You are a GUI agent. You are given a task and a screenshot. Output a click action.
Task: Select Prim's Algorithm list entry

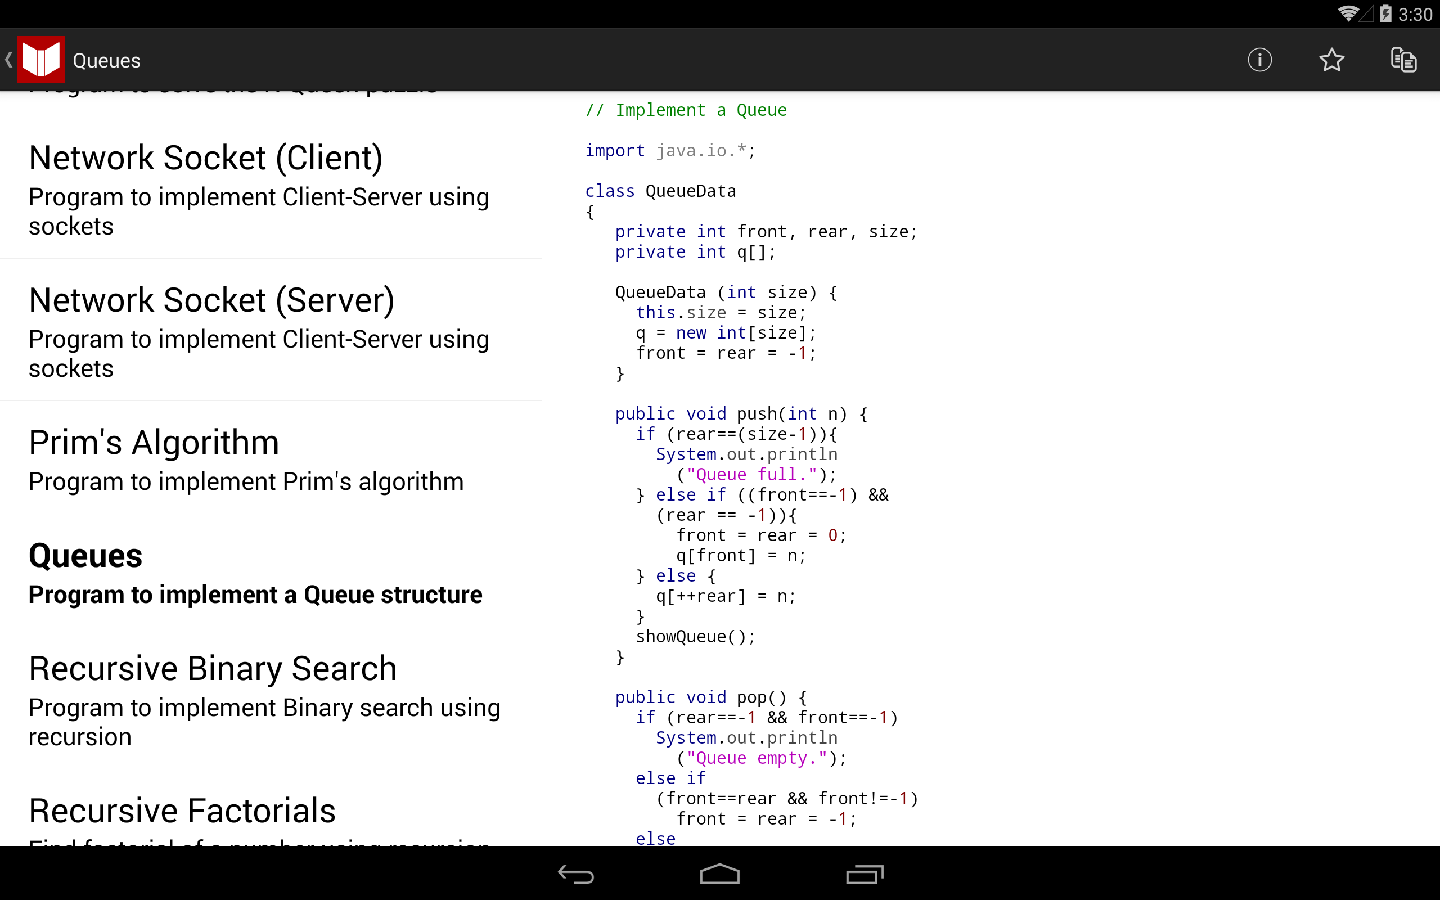(271, 458)
